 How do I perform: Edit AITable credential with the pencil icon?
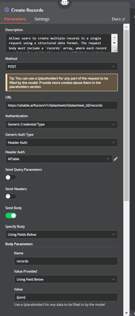(x=116, y=159)
